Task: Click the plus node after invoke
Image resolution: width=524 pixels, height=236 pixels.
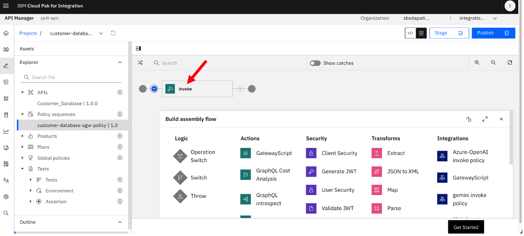Action: click(240, 88)
